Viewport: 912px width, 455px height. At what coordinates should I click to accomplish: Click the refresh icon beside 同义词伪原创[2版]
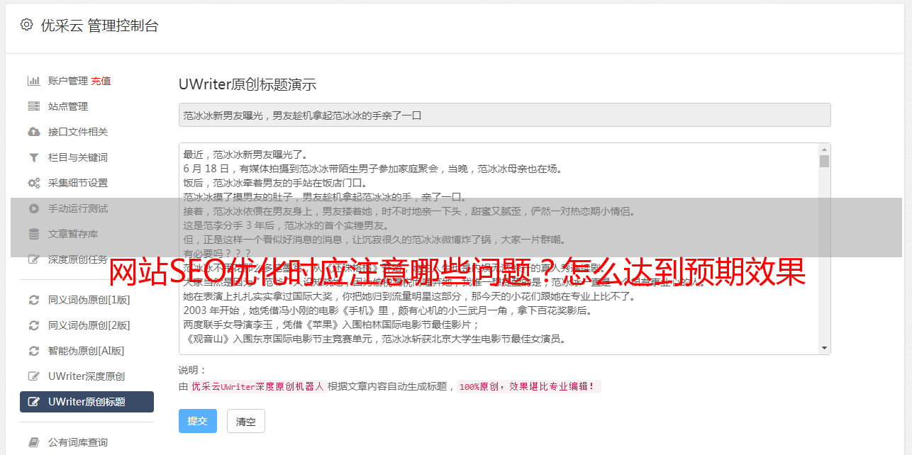coord(33,325)
